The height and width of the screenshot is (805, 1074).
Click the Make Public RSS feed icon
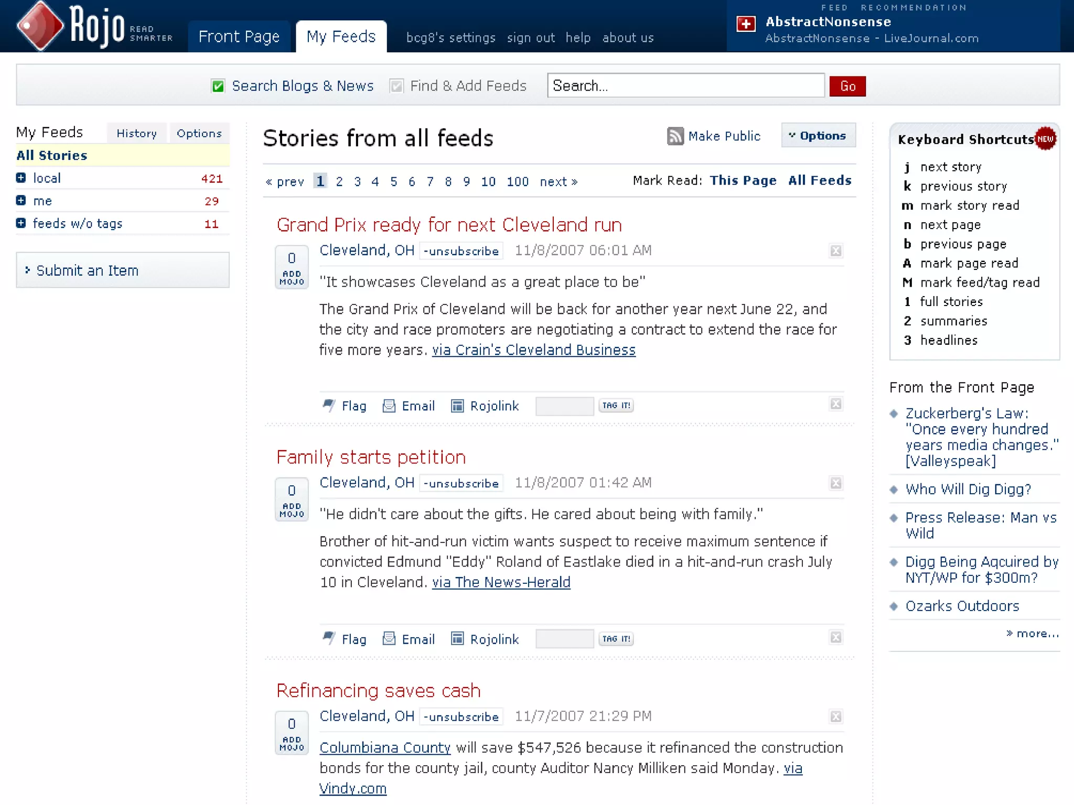pos(675,136)
